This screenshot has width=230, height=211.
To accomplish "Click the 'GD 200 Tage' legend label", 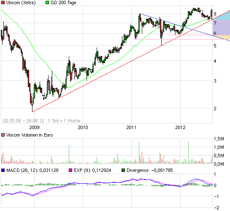I will [63, 3].
